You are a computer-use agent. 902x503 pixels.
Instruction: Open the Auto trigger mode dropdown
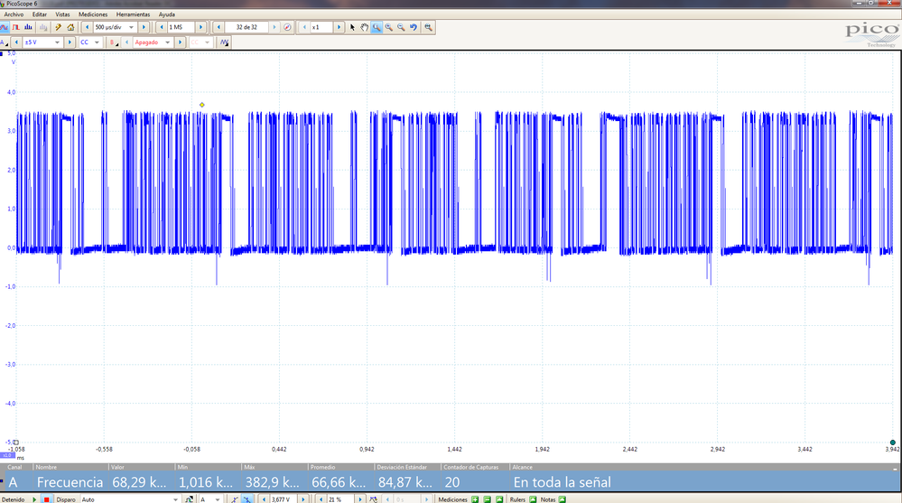pos(175,499)
